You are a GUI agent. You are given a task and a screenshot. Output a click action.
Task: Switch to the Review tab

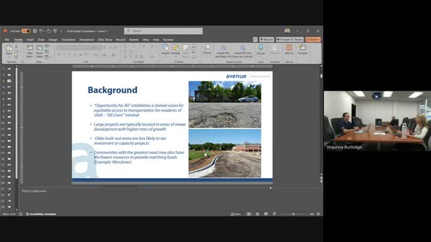click(x=134, y=40)
